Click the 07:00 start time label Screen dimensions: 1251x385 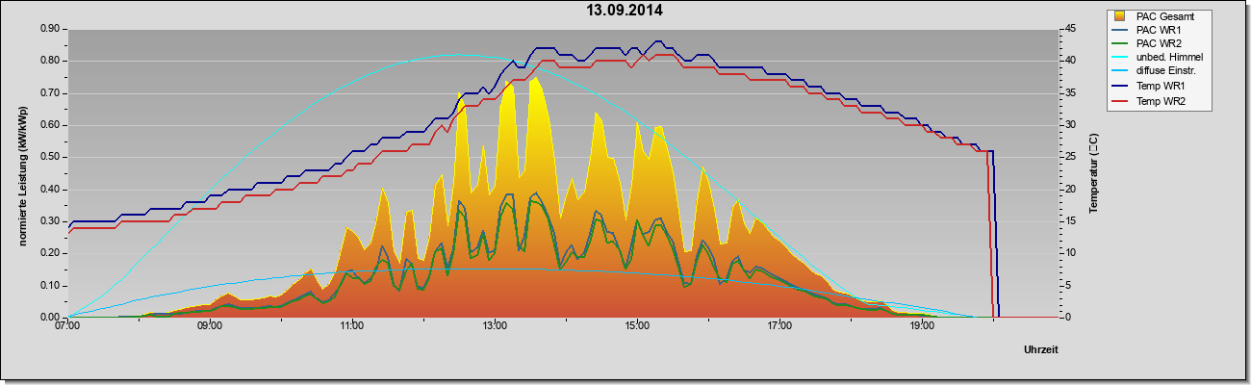(67, 327)
